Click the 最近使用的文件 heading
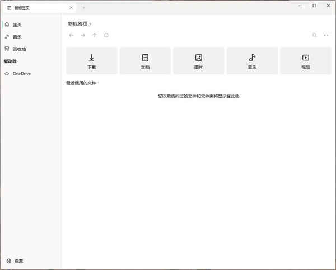336x270 pixels. tap(81, 83)
